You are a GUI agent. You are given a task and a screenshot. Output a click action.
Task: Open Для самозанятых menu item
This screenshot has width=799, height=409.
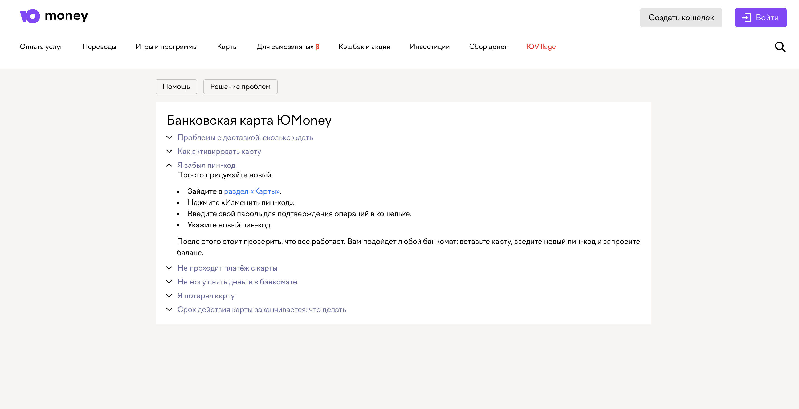288,47
